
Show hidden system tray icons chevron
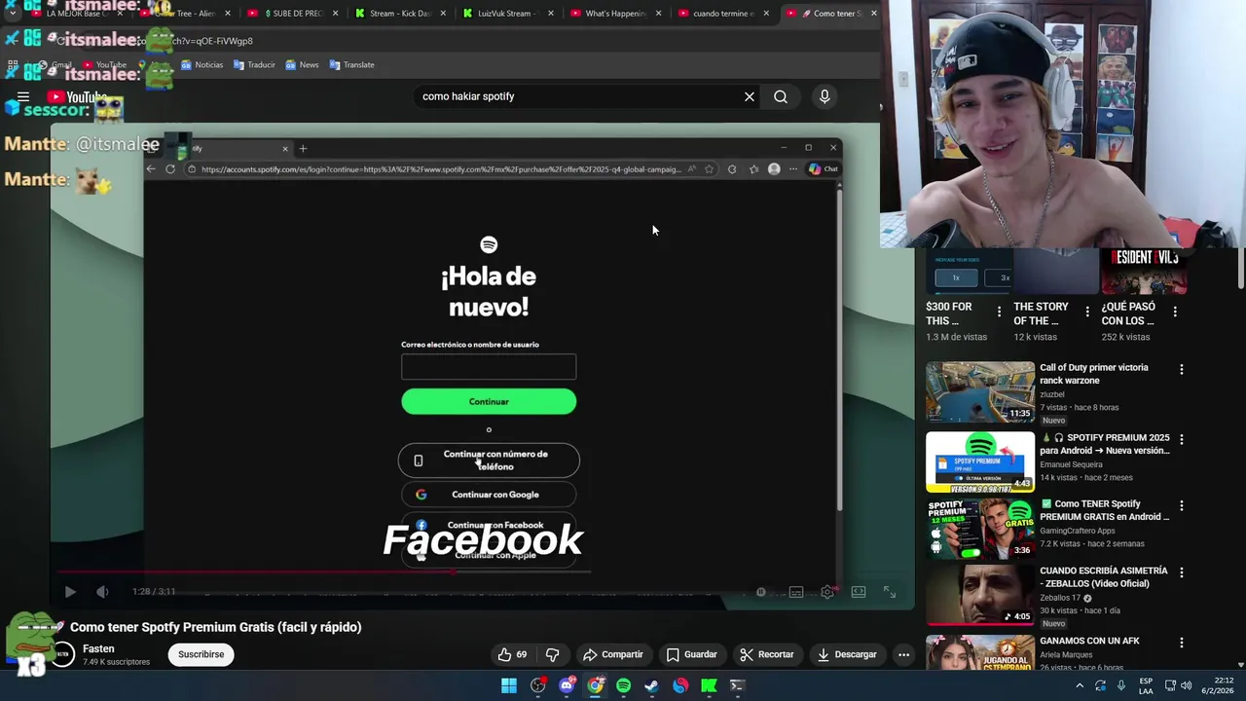coord(1079,685)
